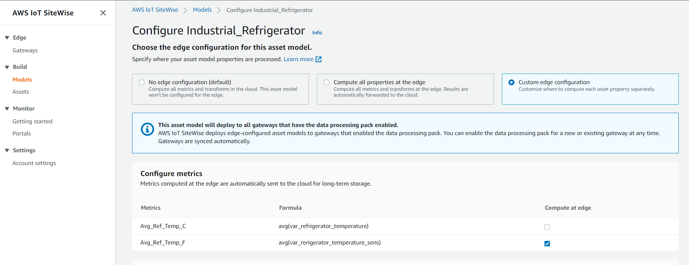Click the Configure metrics heading
This screenshot has width=689, height=265.
[171, 173]
